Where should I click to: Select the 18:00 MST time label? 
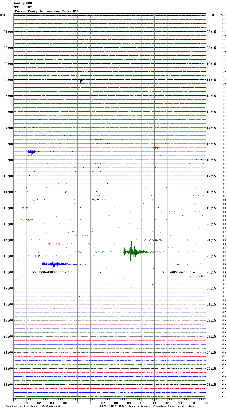point(8,304)
